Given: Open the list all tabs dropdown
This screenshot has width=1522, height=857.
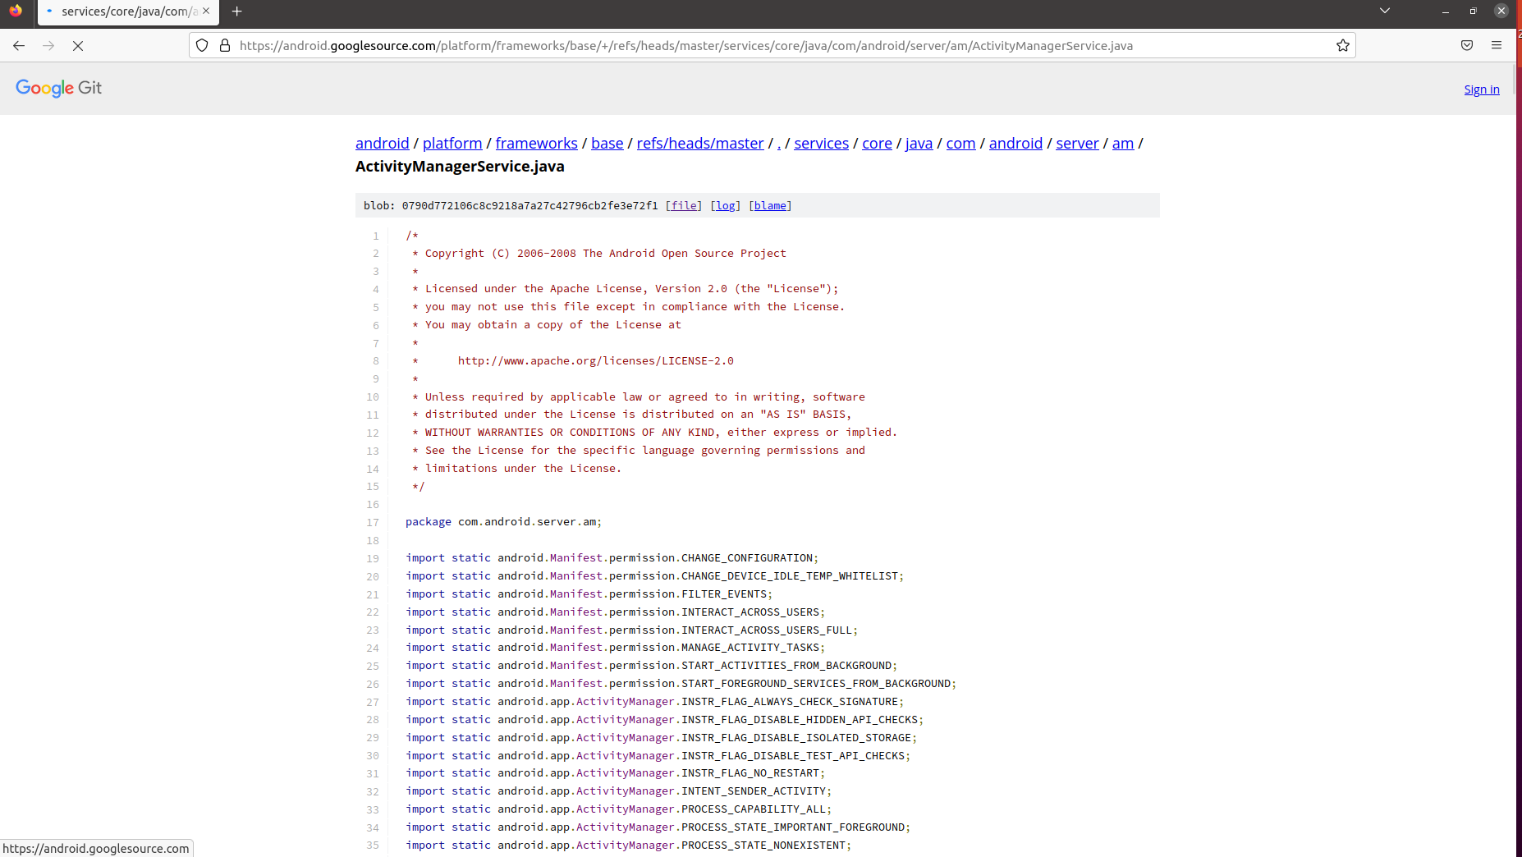Looking at the screenshot, I should (1385, 11).
